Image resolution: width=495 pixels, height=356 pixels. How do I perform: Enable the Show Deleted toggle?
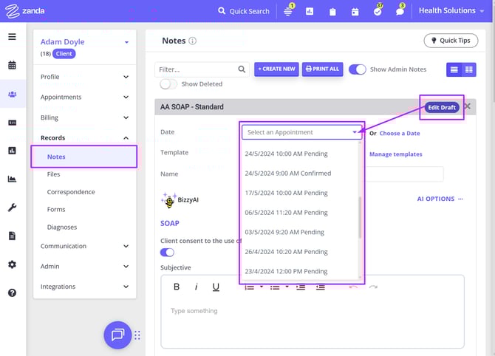click(x=168, y=84)
